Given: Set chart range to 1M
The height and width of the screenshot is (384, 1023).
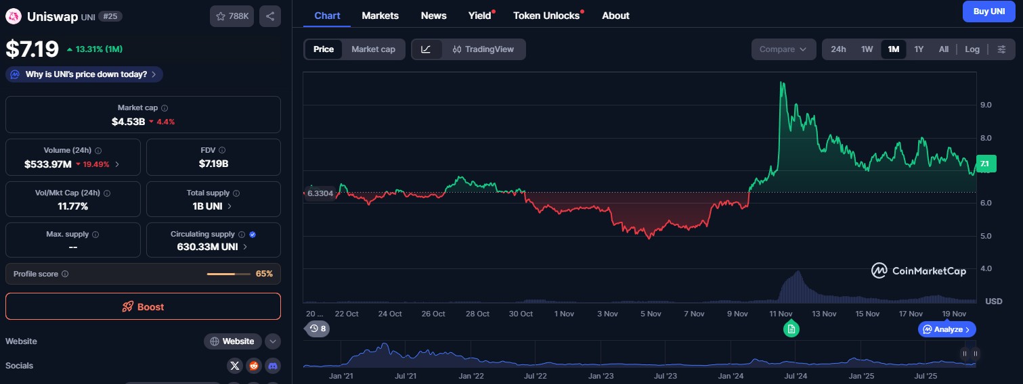Looking at the screenshot, I should (894, 49).
